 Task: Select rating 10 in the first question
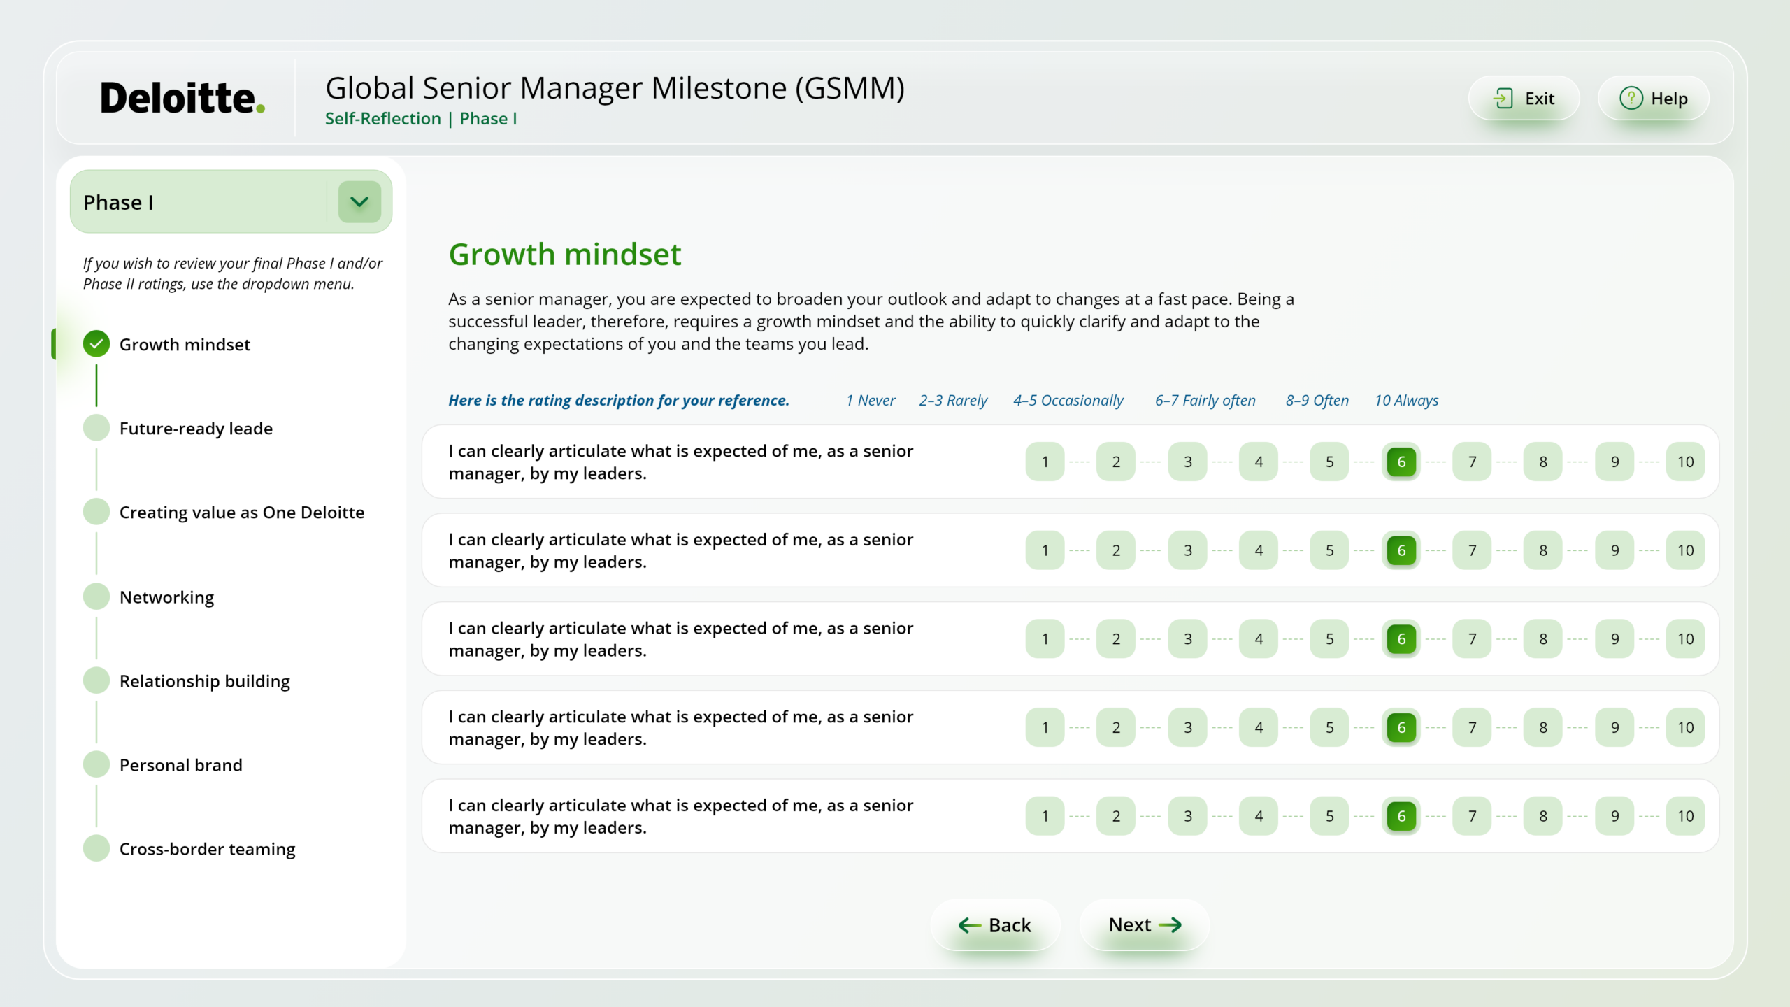point(1685,462)
